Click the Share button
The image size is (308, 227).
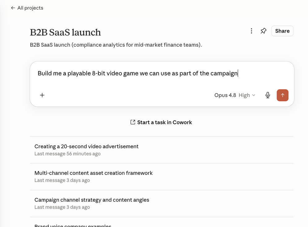click(x=282, y=31)
